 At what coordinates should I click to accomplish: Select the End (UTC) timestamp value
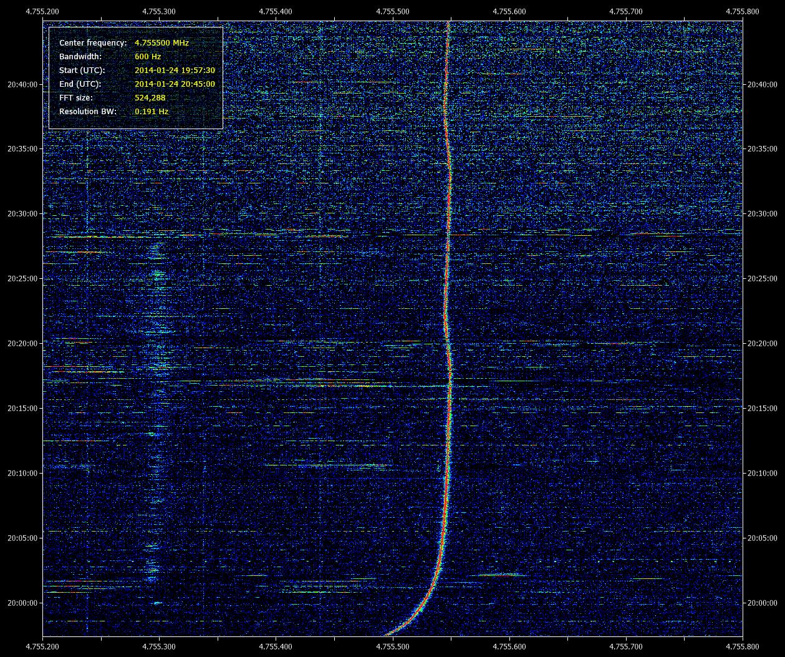coord(175,84)
